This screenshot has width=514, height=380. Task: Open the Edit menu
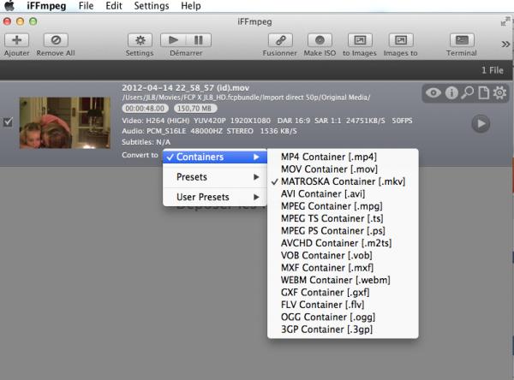coord(114,6)
